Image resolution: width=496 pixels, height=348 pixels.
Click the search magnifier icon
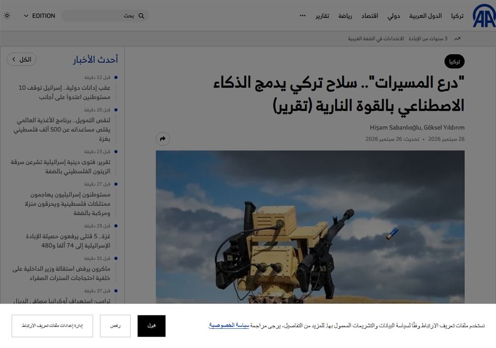click(141, 16)
